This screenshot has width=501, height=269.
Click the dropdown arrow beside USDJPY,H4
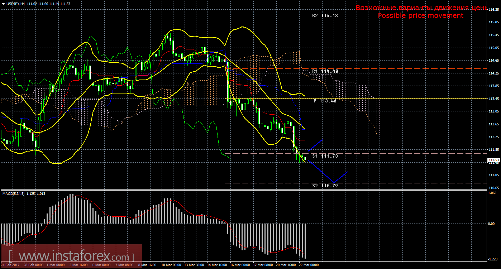tap(3, 3)
